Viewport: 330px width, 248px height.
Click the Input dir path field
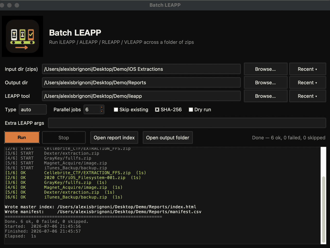141,69
